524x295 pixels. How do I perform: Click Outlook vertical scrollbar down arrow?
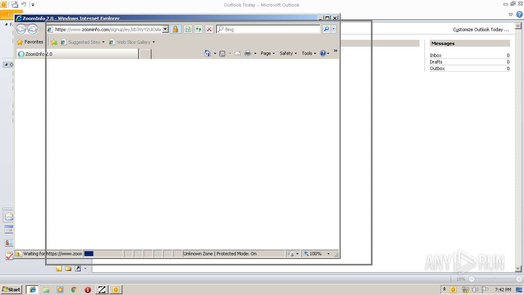pyautogui.click(x=518, y=269)
